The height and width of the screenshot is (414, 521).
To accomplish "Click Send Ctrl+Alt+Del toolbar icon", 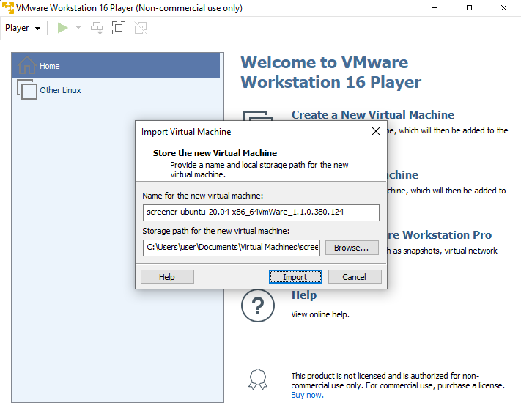I will (97, 28).
